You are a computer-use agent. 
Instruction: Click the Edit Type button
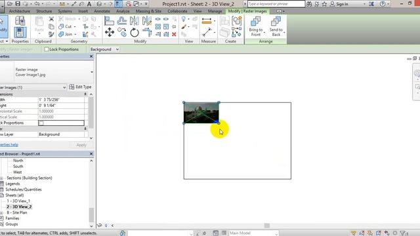click(80, 87)
